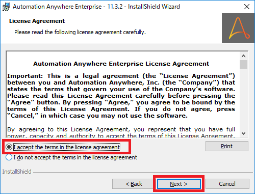The height and width of the screenshot is (194, 255).
Task: Click the InstallShield label at the bottom
Action: point(17,172)
